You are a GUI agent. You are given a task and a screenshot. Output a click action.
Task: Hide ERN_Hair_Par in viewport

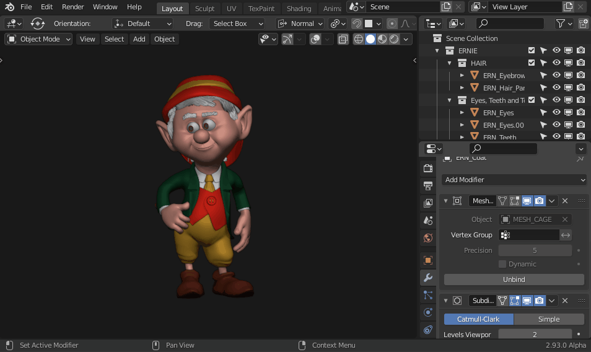pyautogui.click(x=556, y=87)
